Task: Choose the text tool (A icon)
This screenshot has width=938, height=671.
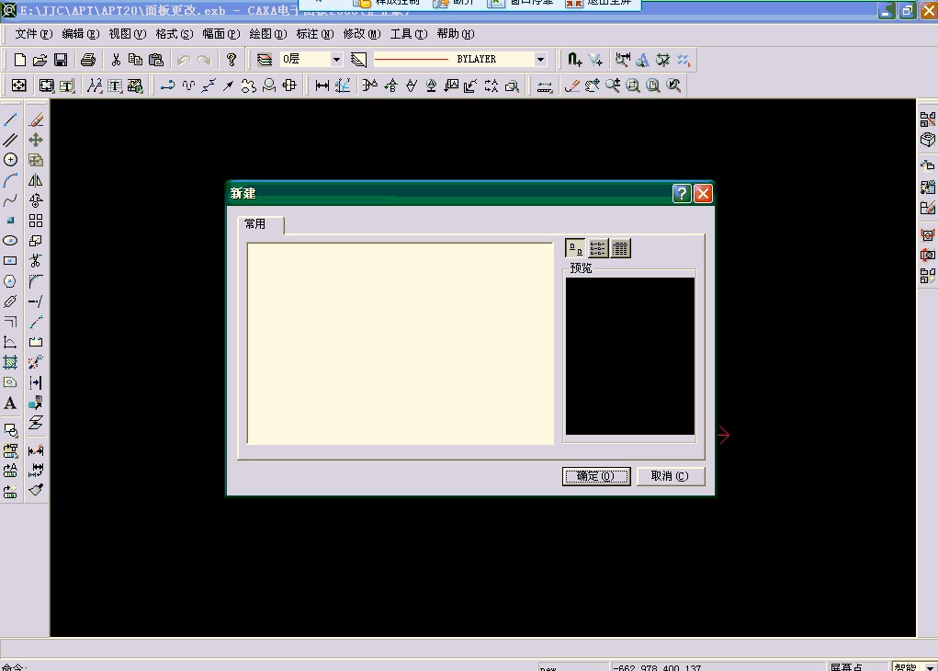Action: tap(10, 403)
